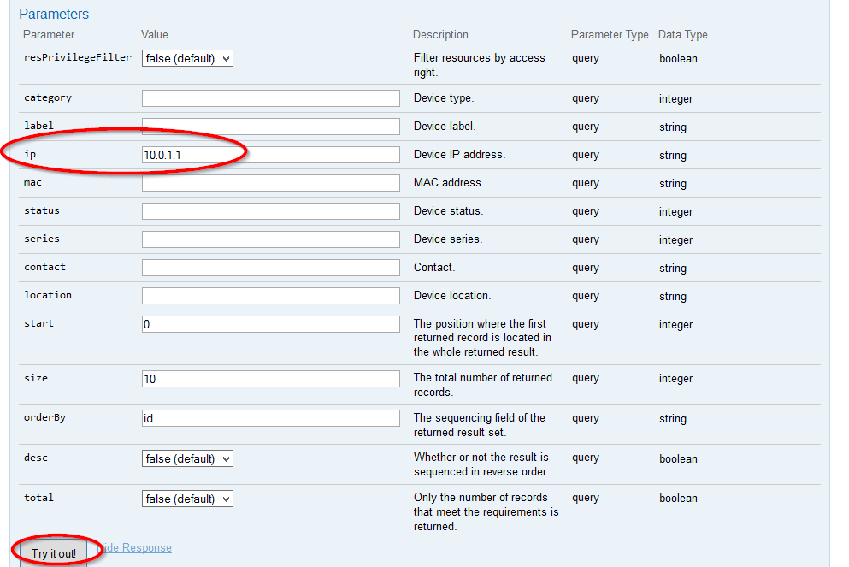Click the Hide Response link
This screenshot has height=567, width=849.
click(137, 547)
